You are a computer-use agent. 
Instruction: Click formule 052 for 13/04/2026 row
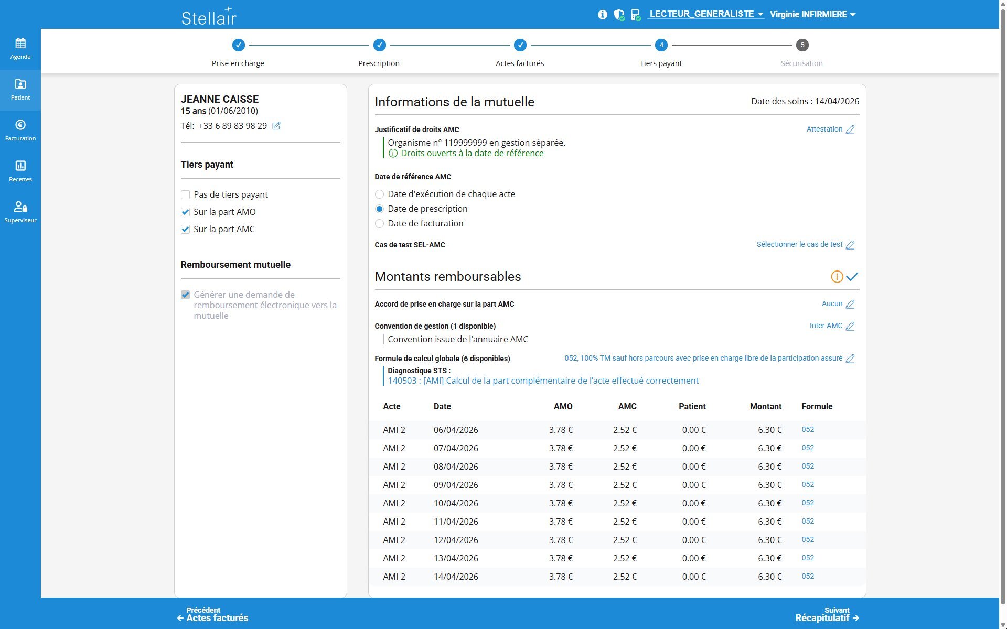(808, 558)
